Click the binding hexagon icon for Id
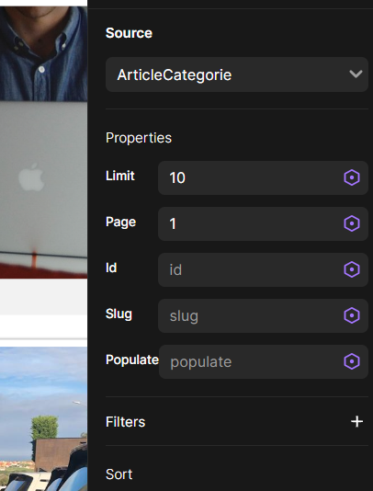Screen dimensions: 373x491 tap(352, 269)
